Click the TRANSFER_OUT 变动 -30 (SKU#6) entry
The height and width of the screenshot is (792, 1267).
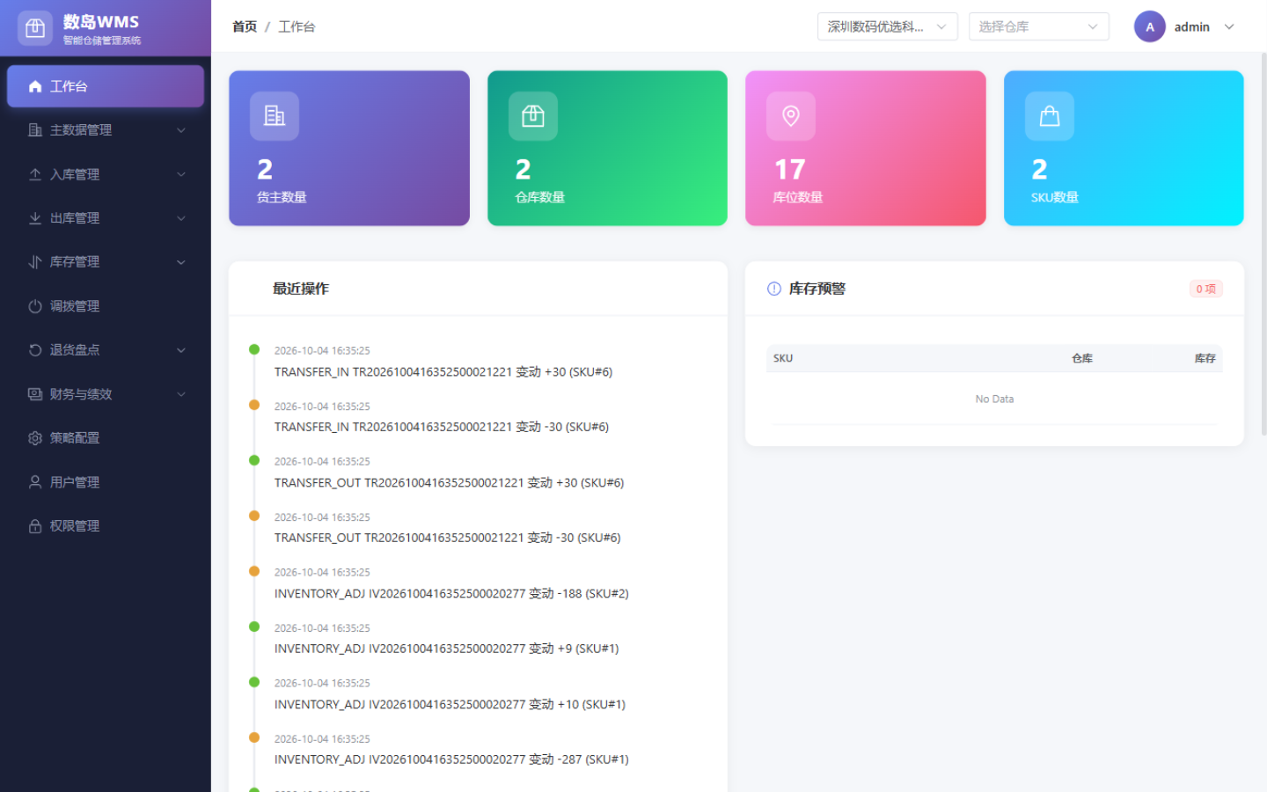[x=447, y=538]
